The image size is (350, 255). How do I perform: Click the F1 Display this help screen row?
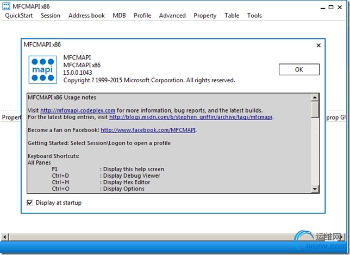click(x=108, y=169)
